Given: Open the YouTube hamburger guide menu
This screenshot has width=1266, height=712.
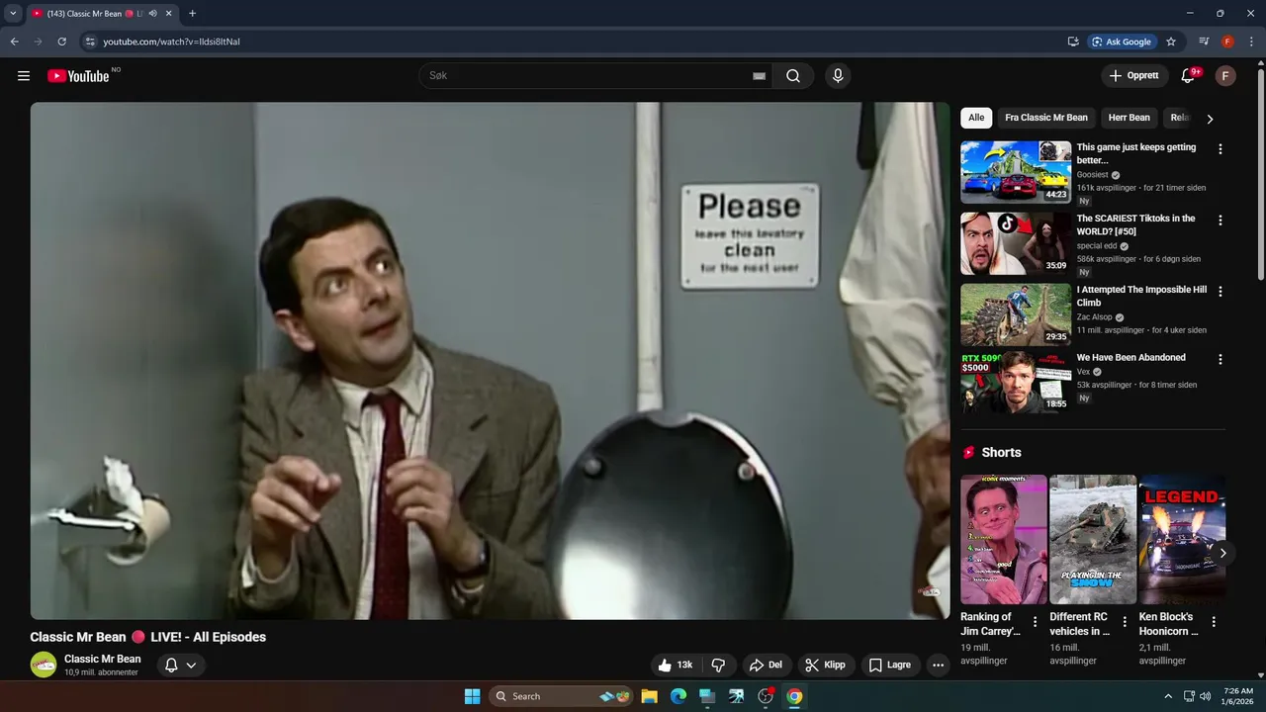Looking at the screenshot, I should pyautogui.click(x=24, y=76).
